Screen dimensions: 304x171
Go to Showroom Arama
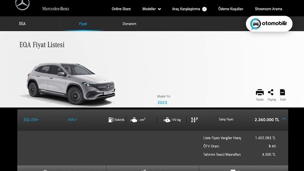point(268,9)
